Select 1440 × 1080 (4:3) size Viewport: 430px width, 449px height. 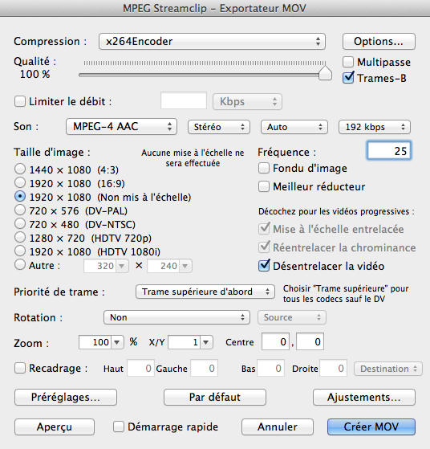20,169
